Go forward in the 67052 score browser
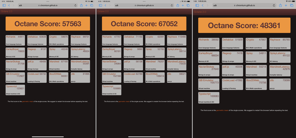This screenshot has width=296, height=138. (110, 6)
